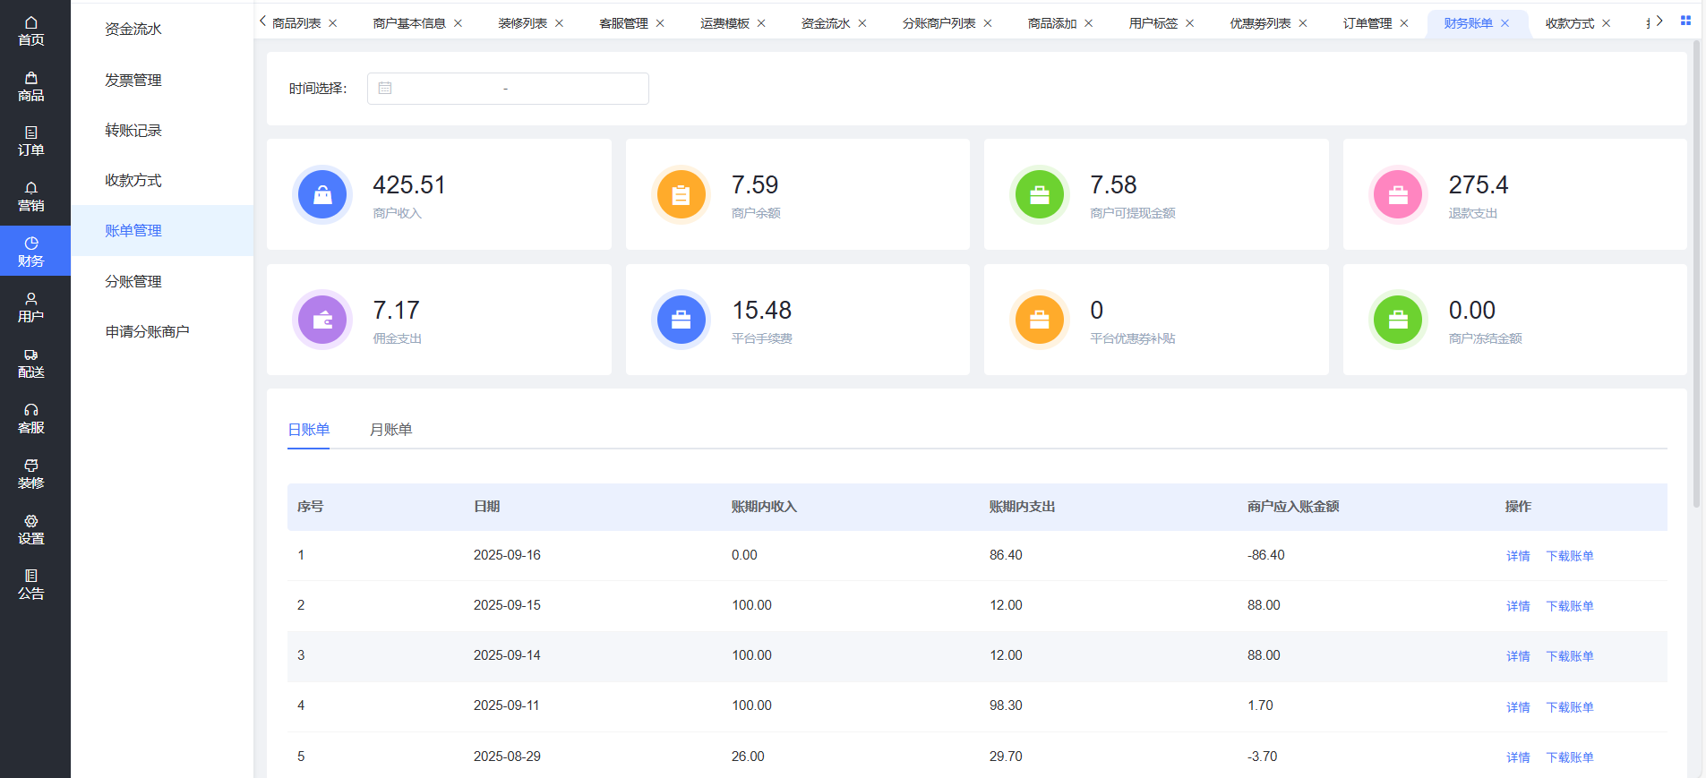View 详情 for 2025-09-15 bill
This screenshot has width=1706, height=778.
tap(1518, 606)
